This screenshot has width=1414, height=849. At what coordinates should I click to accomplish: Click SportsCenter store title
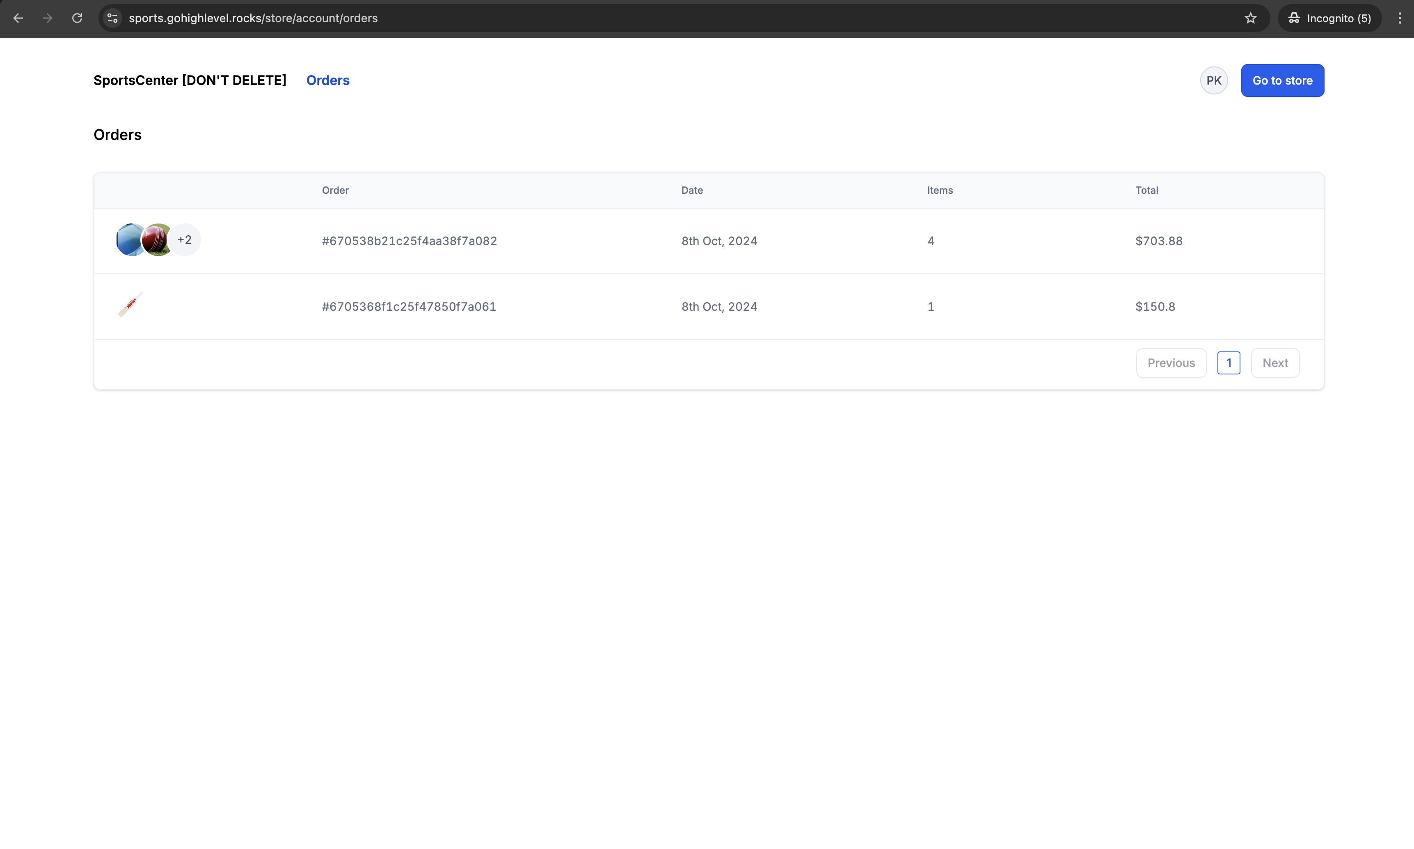click(x=190, y=80)
